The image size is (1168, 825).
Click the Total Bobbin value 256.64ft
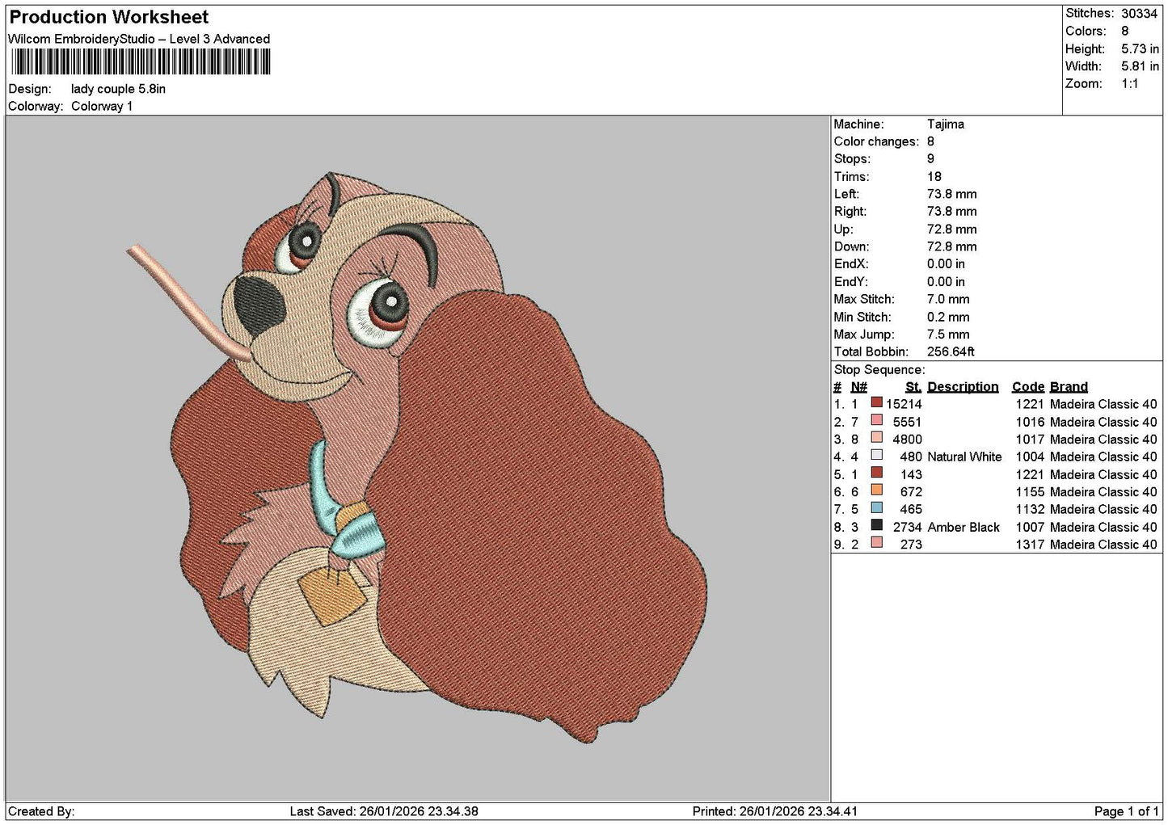[x=951, y=352]
